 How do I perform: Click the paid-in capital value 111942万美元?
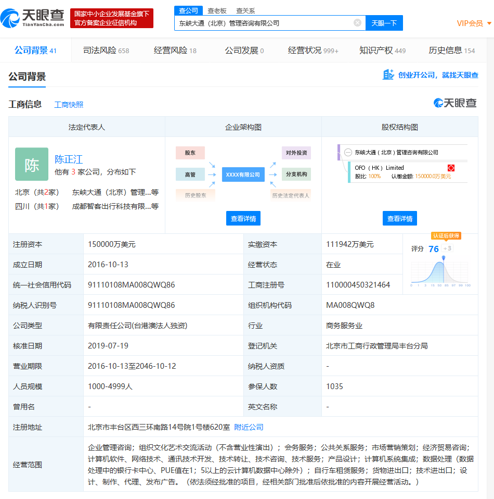coord(350,244)
